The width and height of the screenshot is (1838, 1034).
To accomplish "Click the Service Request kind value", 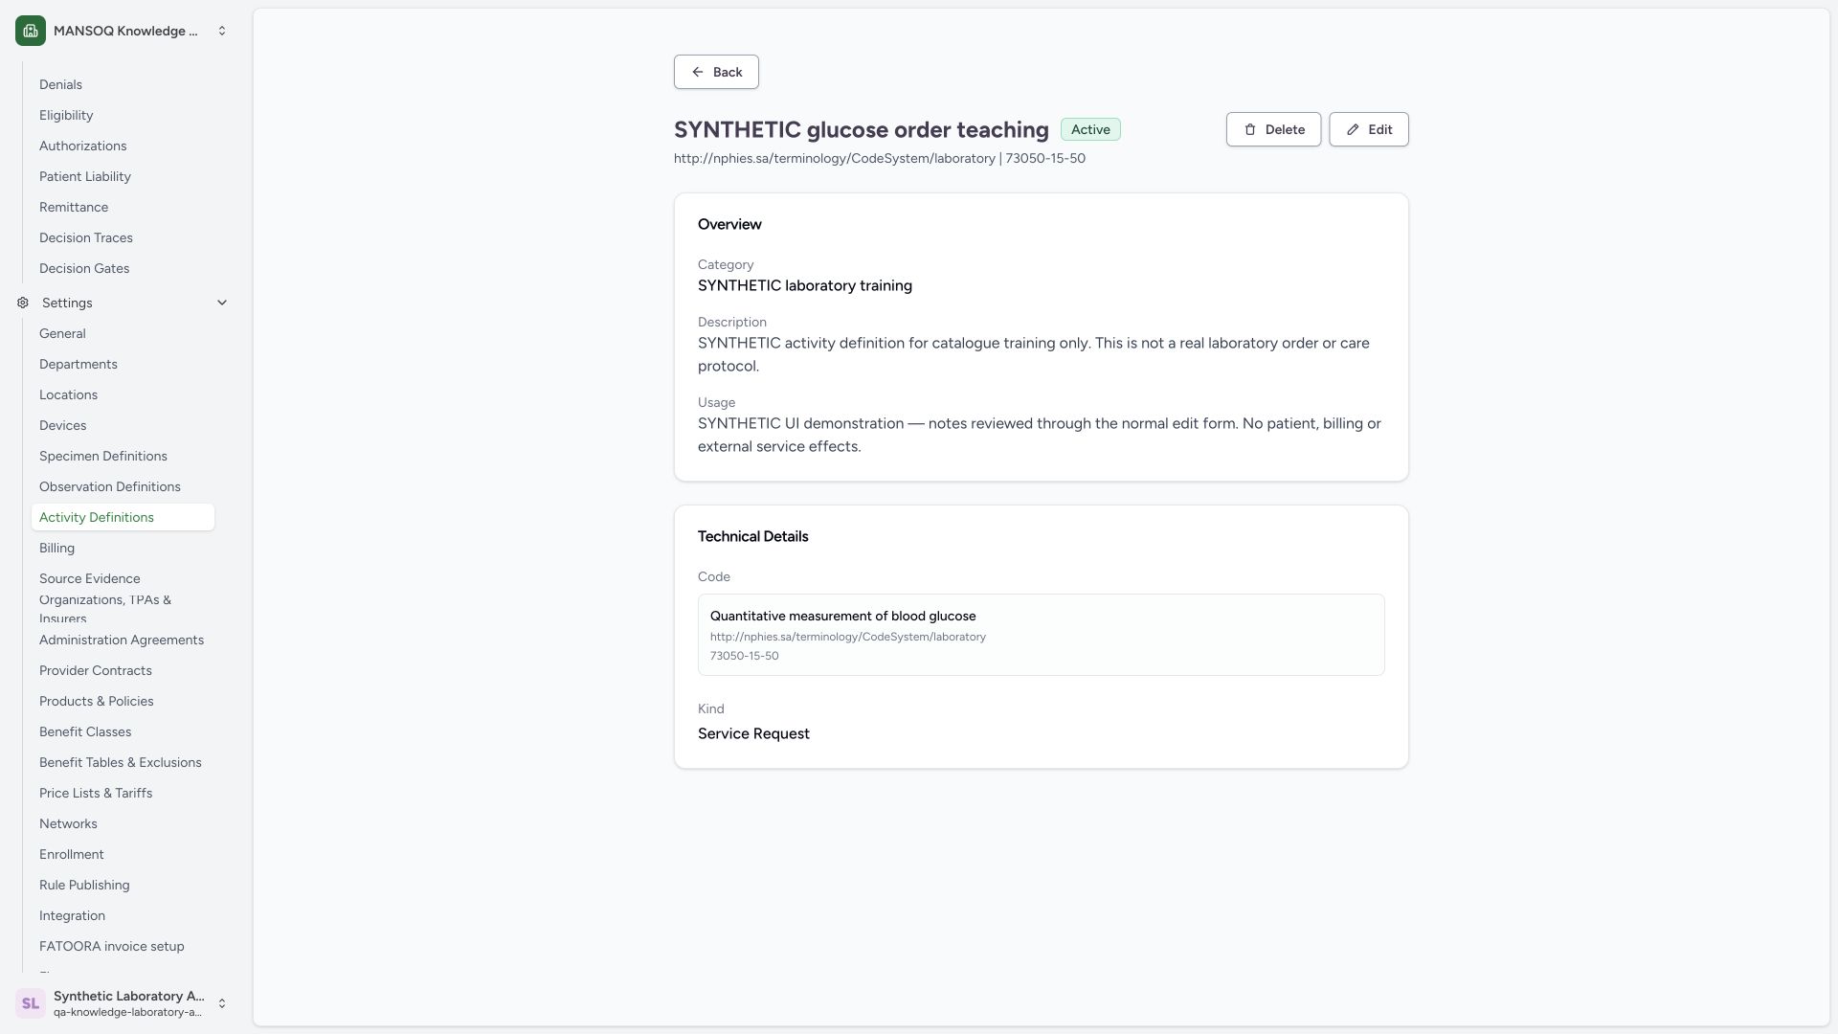I will [753, 733].
